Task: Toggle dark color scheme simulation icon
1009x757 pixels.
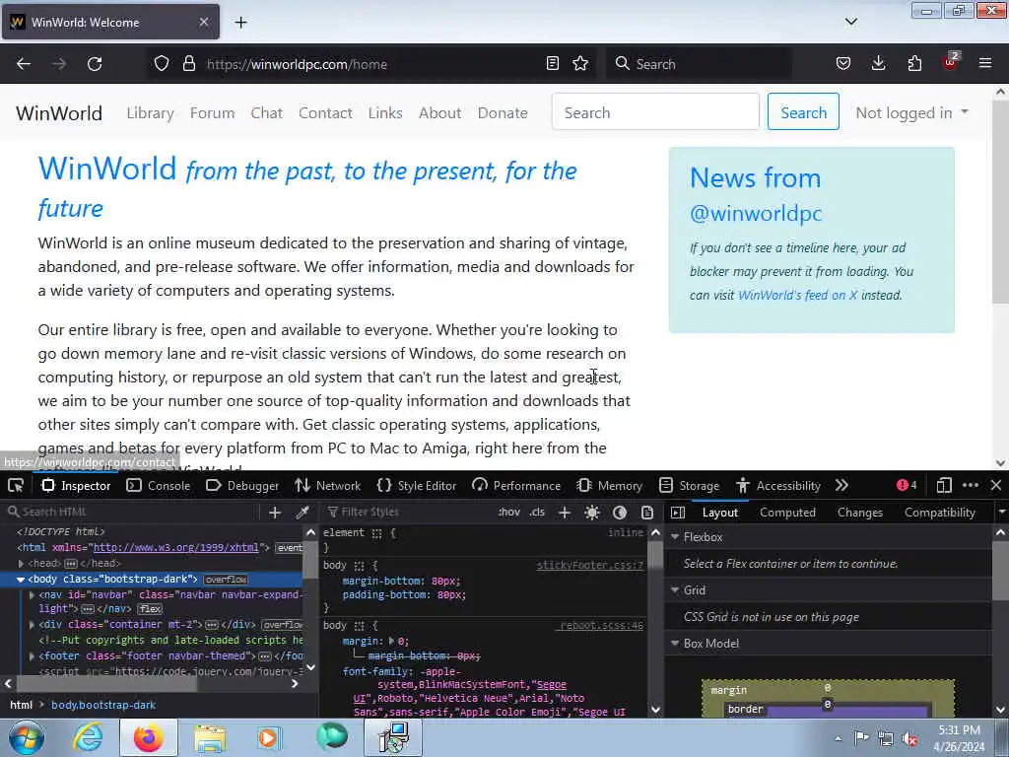Action: click(x=620, y=513)
